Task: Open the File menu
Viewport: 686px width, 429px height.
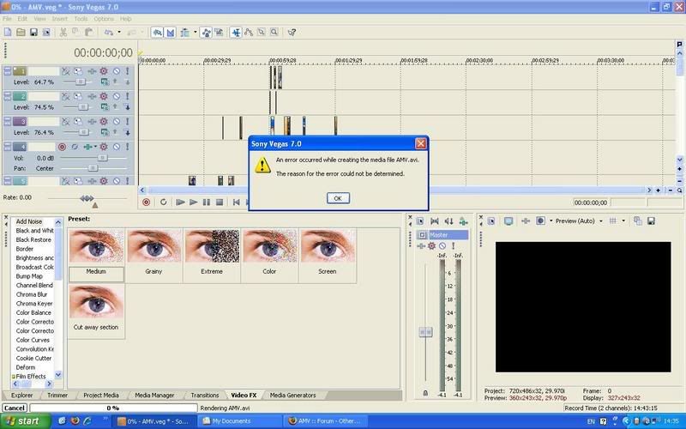Action: 7,19
